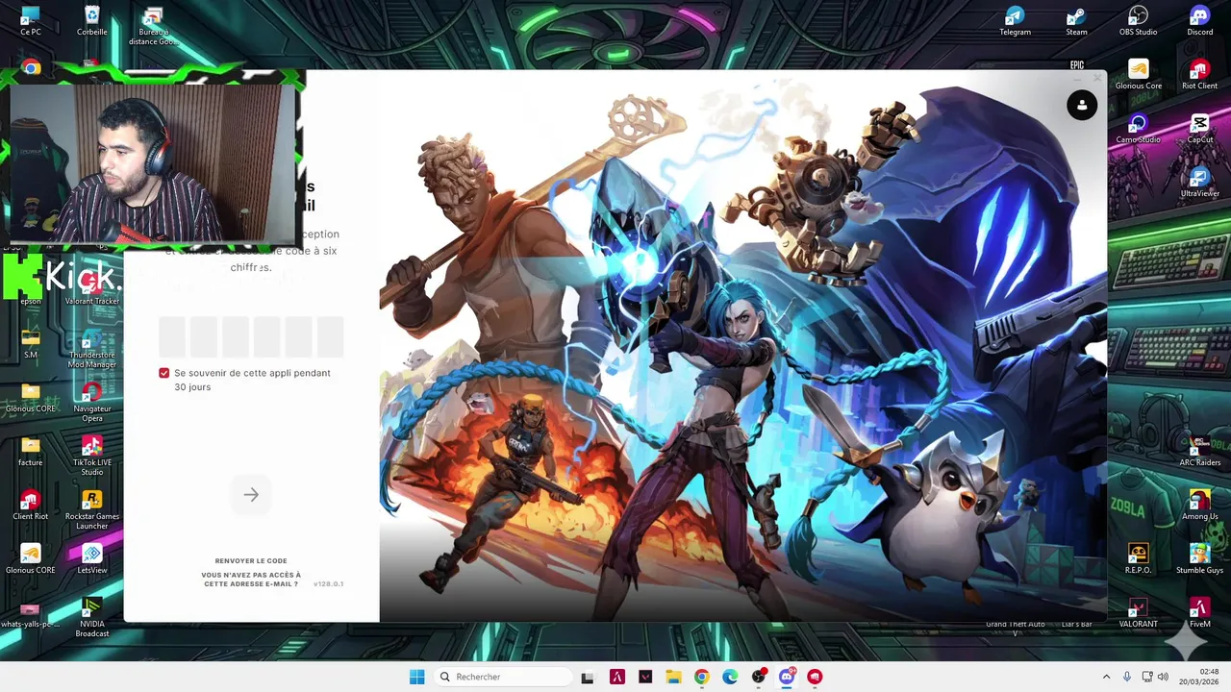1231x692 pixels.
Task: Open the Ce PC desktop icon
Action: pos(31,21)
